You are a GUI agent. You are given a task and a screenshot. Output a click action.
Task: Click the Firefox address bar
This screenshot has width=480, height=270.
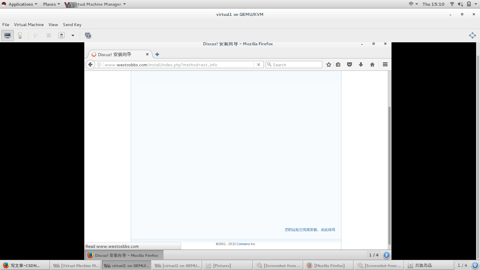pyautogui.click(x=178, y=64)
